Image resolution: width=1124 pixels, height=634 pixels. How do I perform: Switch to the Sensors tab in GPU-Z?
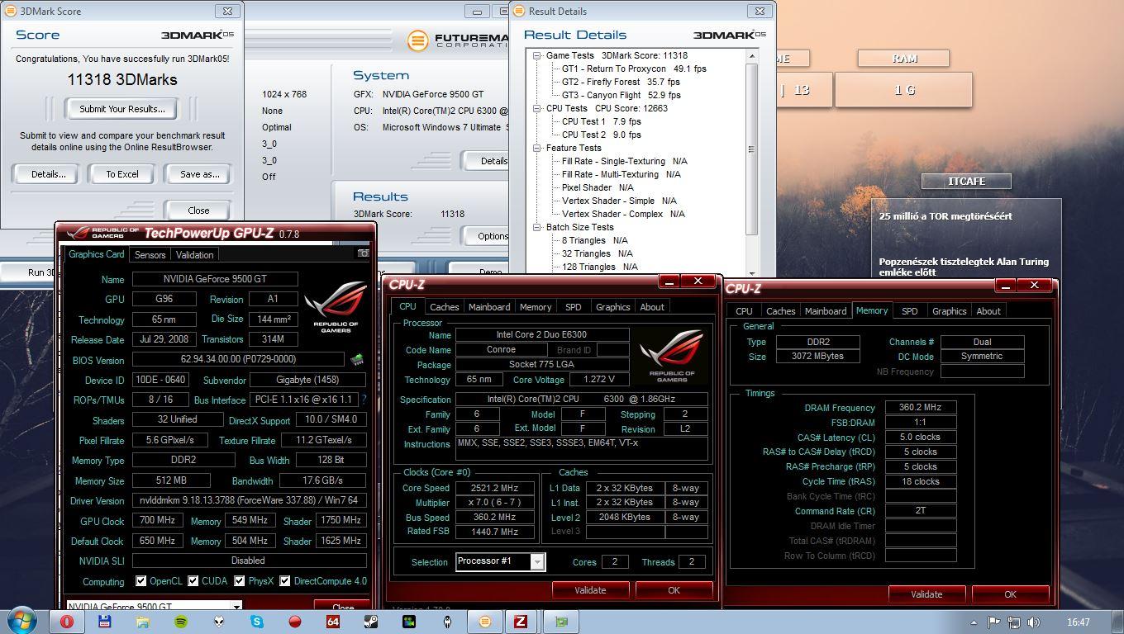click(x=150, y=255)
